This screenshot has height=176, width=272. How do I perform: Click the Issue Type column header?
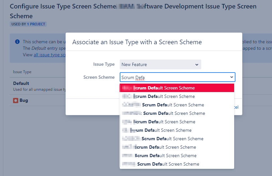click(22, 72)
